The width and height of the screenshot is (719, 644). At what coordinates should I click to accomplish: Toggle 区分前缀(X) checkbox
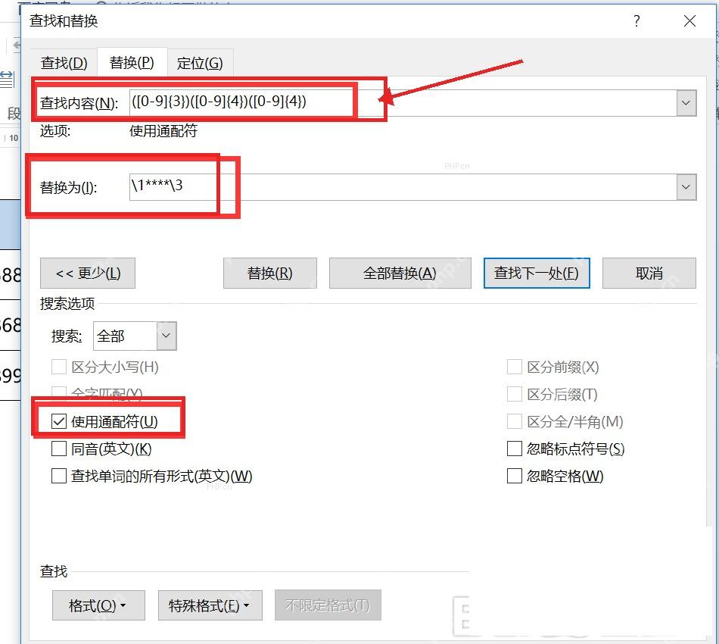(515, 367)
